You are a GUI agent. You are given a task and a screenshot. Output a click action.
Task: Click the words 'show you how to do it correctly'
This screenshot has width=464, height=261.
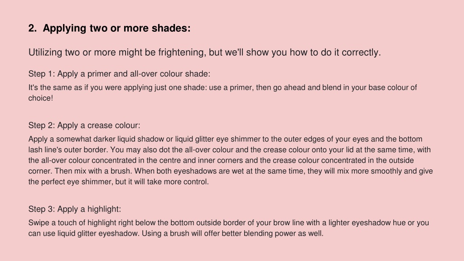coord(314,53)
